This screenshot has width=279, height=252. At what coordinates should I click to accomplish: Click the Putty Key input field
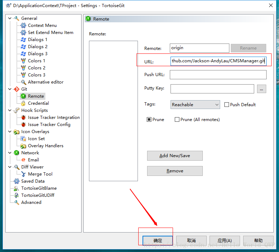[212, 89]
